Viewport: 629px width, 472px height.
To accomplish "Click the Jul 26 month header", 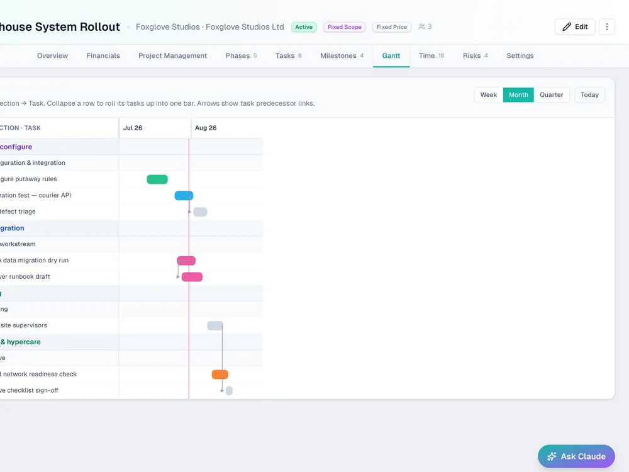I will click(155, 128).
